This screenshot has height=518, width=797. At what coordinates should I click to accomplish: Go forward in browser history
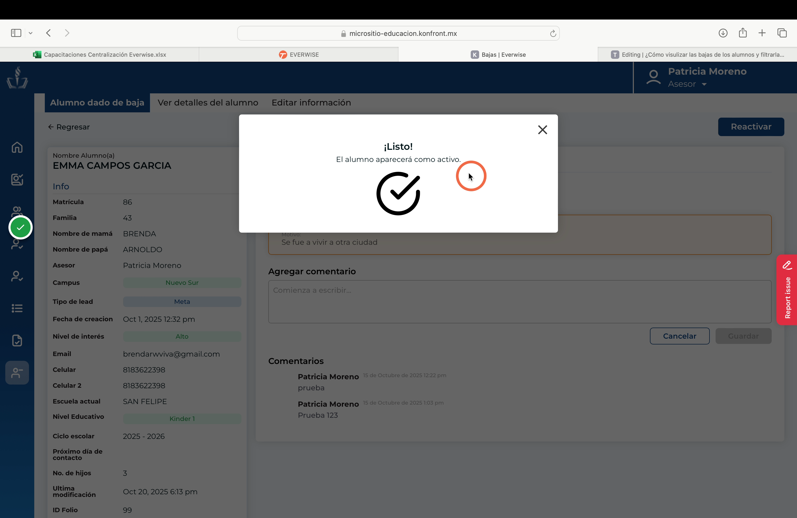pyautogui.click(x=67, y=33)
